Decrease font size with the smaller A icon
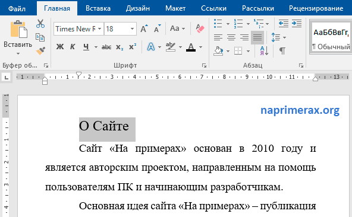 (x=158, y=28)
